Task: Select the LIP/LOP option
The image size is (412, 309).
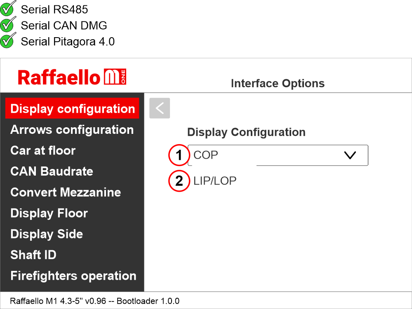Action: (215, 181)
